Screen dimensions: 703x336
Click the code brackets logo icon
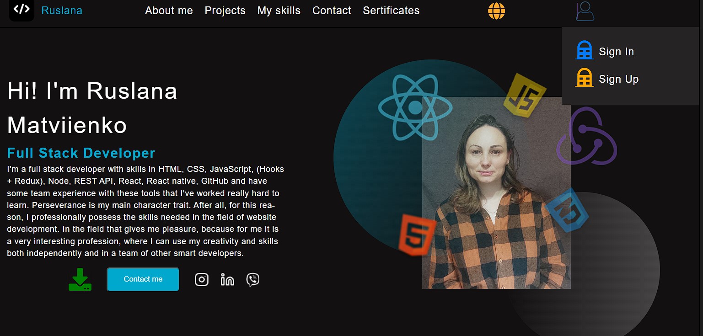21,10
